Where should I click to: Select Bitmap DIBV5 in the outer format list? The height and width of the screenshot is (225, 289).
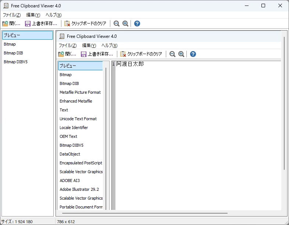(28, 62)
